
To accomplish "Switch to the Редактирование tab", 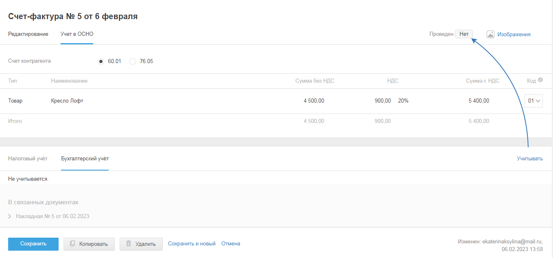I will [28, 34].
